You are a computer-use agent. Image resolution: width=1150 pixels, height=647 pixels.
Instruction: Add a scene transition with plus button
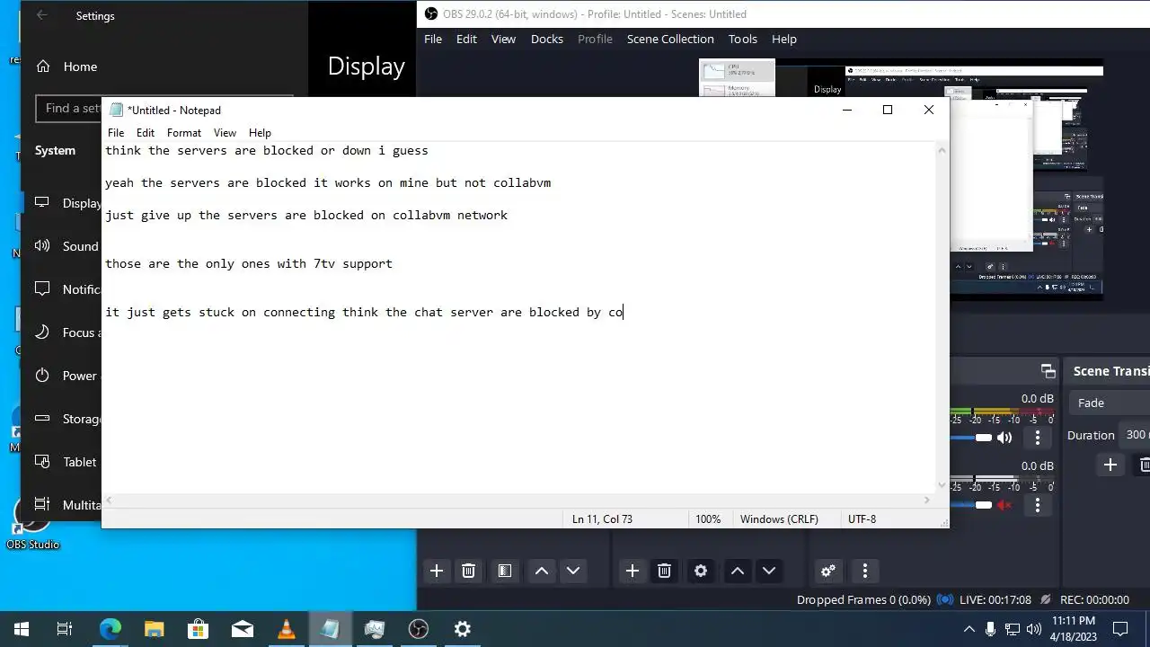point(1110,465)
